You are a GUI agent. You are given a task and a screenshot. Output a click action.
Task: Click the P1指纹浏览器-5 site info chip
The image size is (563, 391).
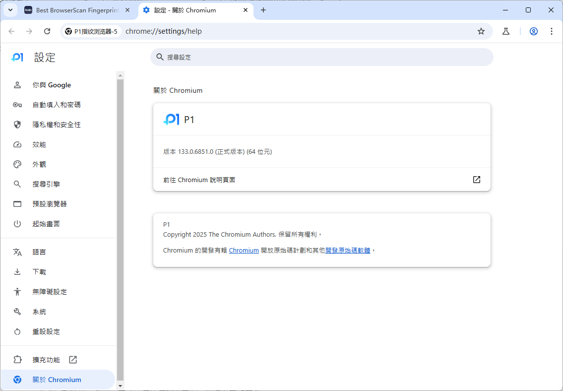point(91,31)
